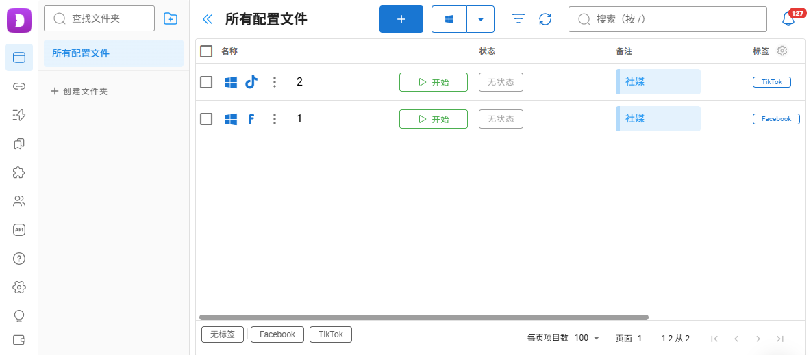This screenshot has height=355, width=811.
Task: Click the 所有配置文件 page title
Action: (266, 20)
